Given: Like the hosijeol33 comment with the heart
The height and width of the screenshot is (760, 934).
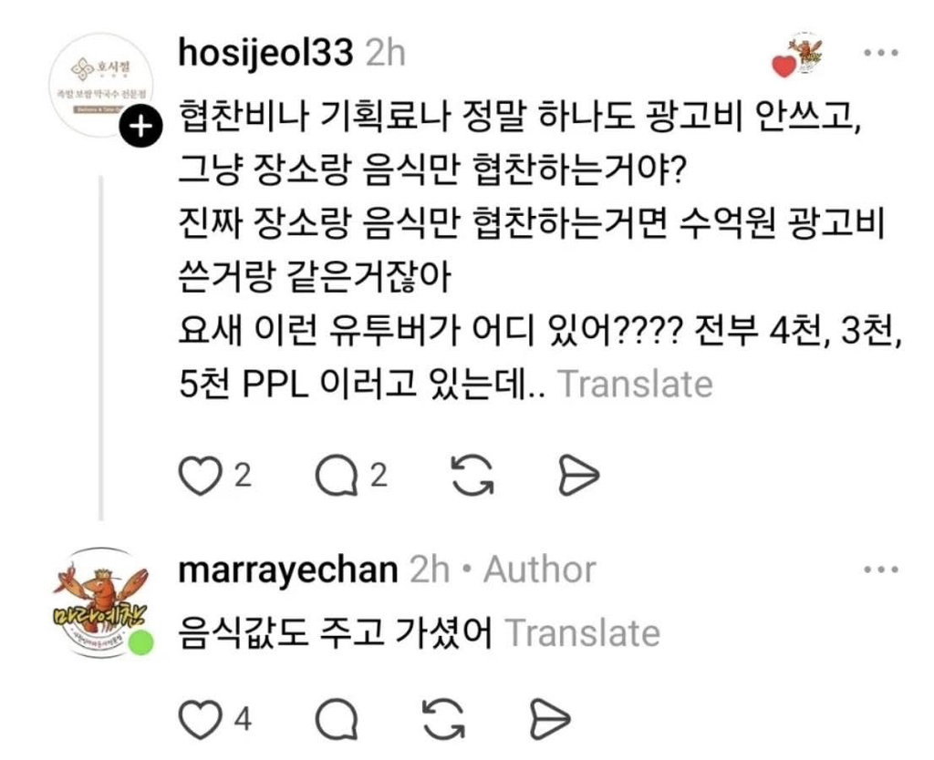Looking at the screenshot, I should coord(200,476).
